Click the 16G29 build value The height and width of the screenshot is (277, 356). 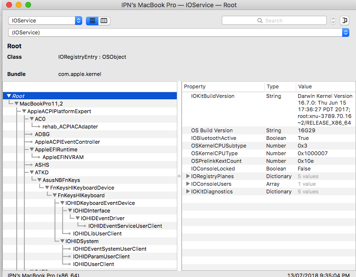306,130
